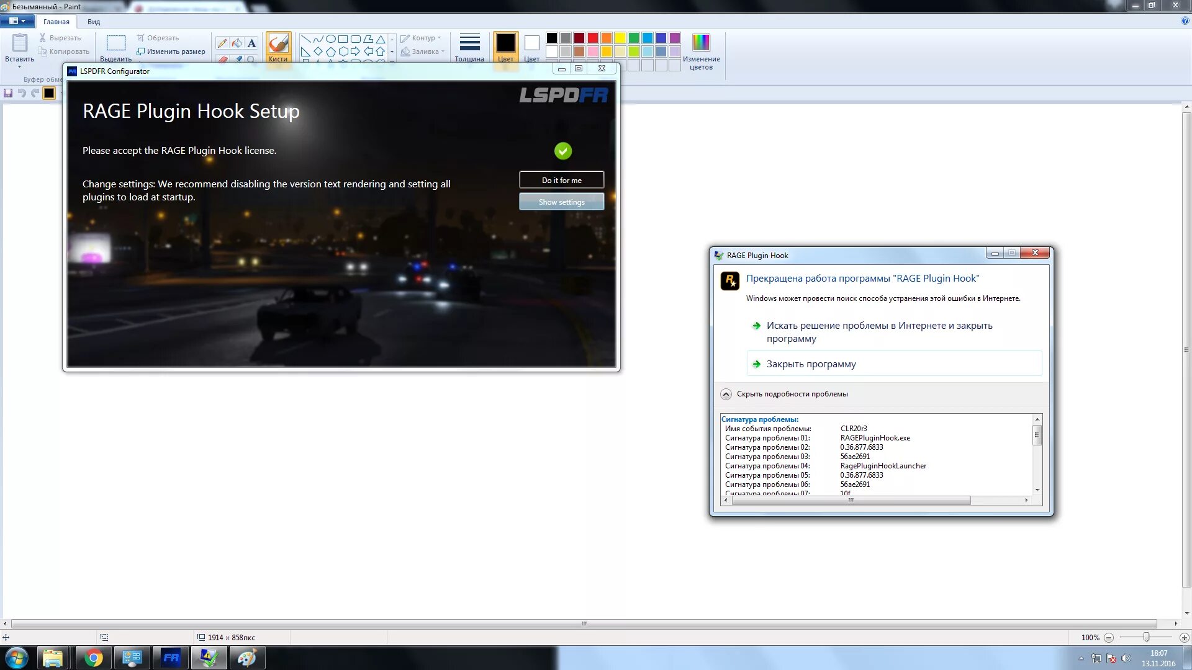
Task: Click the green license accepted checkmark
Action: click(x=562, y=151)
